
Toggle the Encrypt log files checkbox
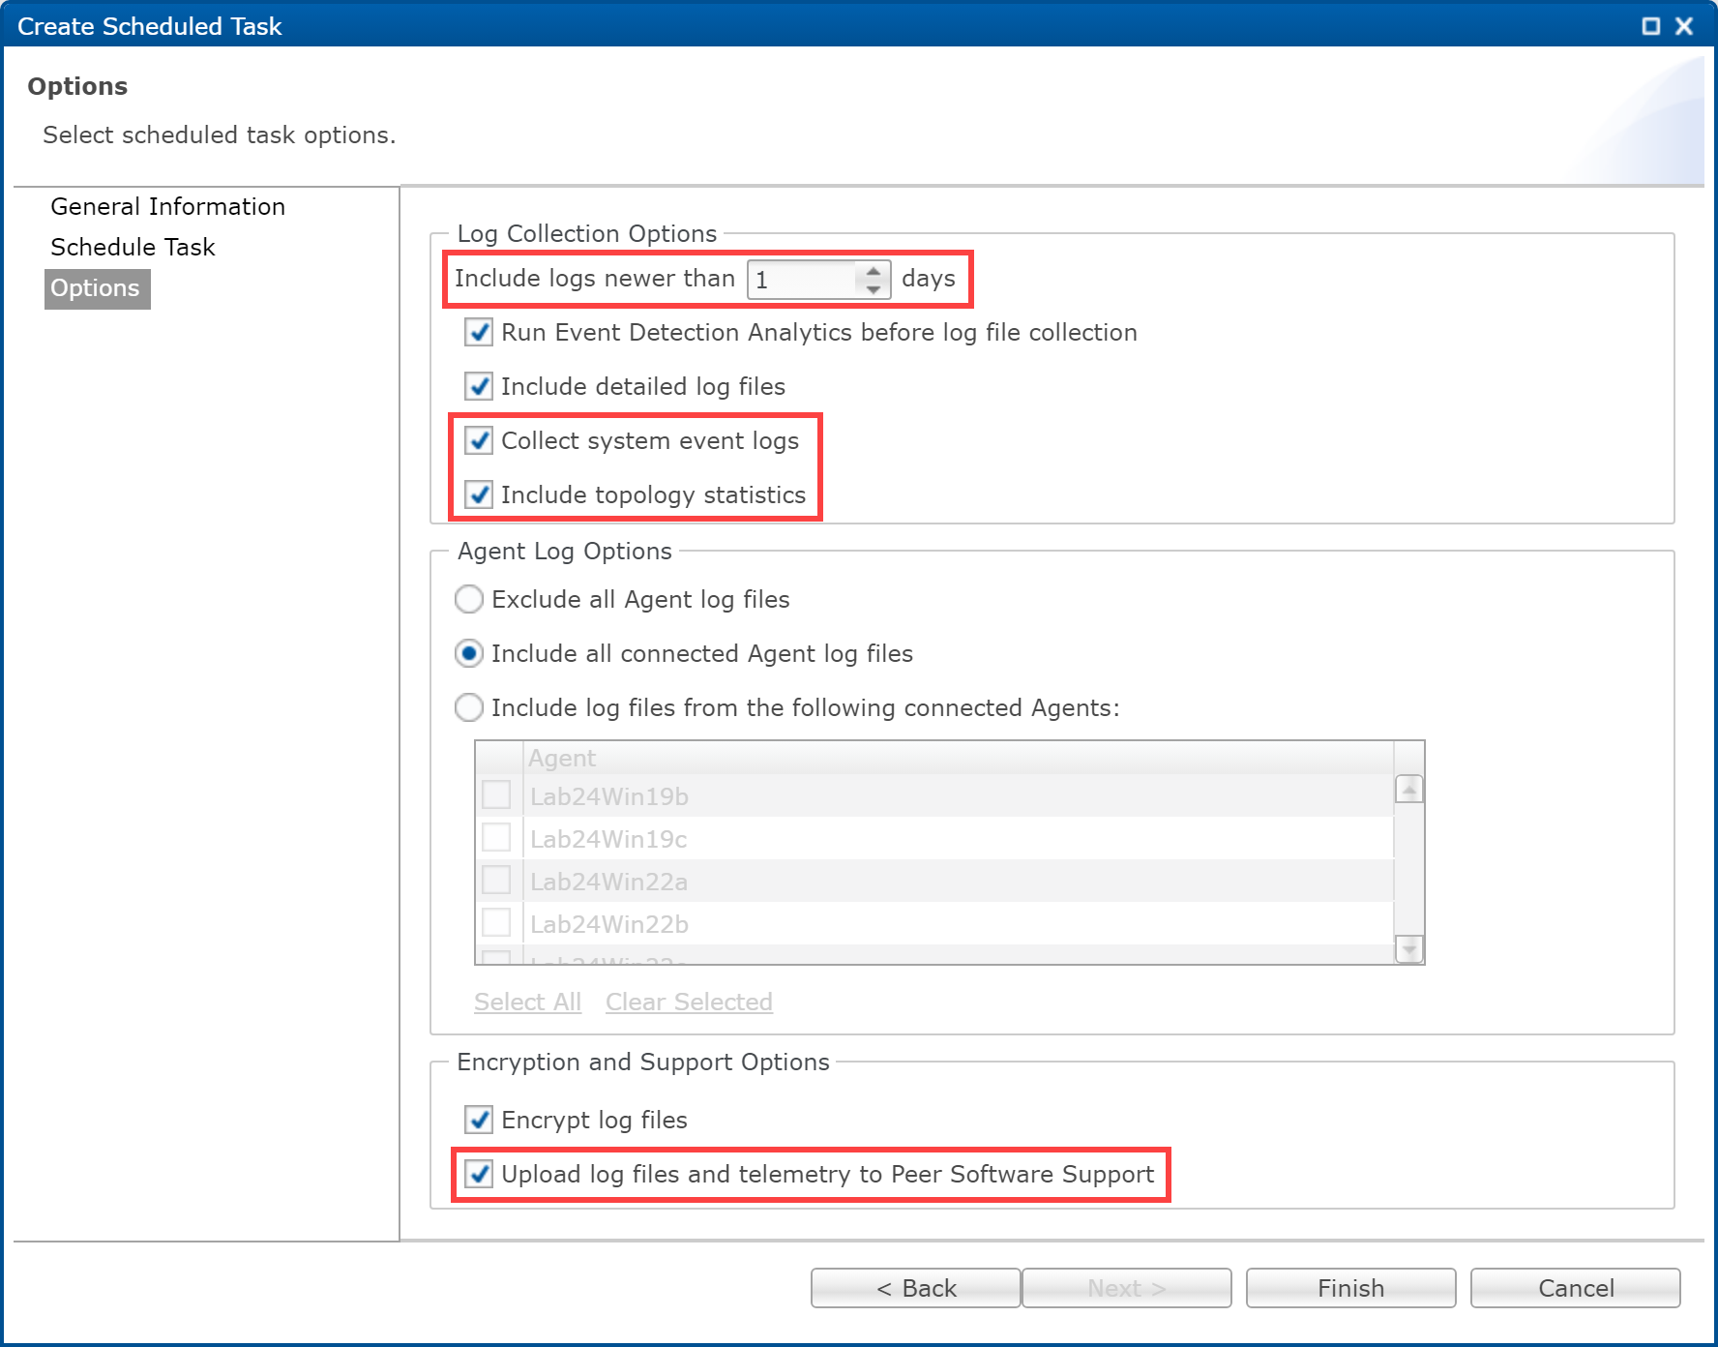click(479, 1121)
